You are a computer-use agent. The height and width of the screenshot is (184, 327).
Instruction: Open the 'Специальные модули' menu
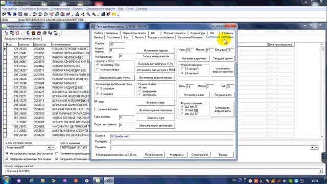(100, 9)
